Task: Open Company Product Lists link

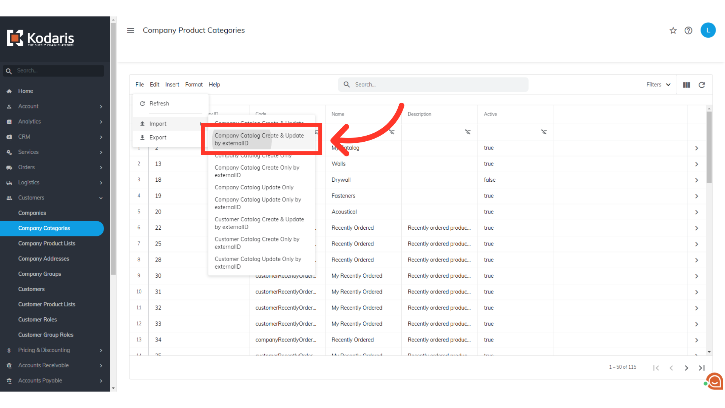Action: coord(47,243)
